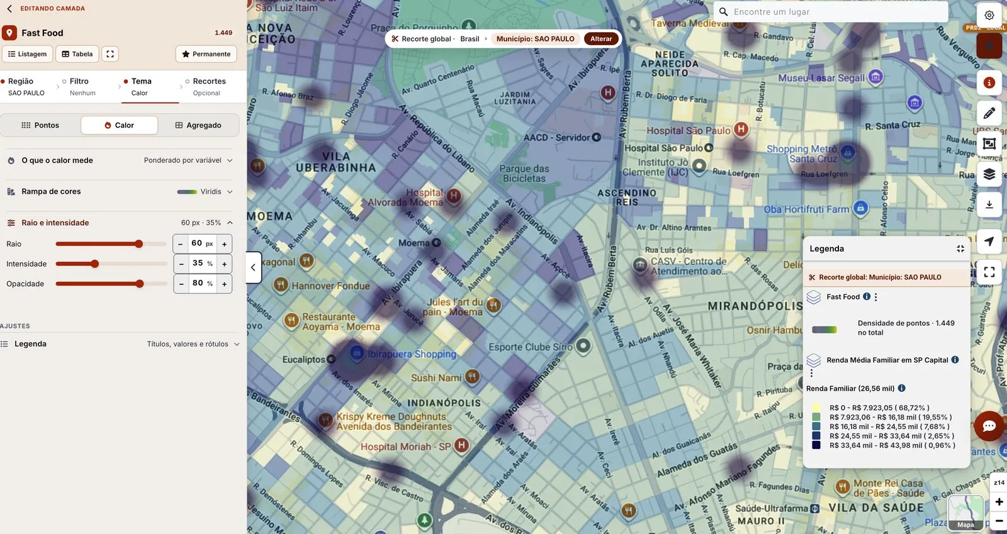Open the Listagem view

click(x=27, y=54)
